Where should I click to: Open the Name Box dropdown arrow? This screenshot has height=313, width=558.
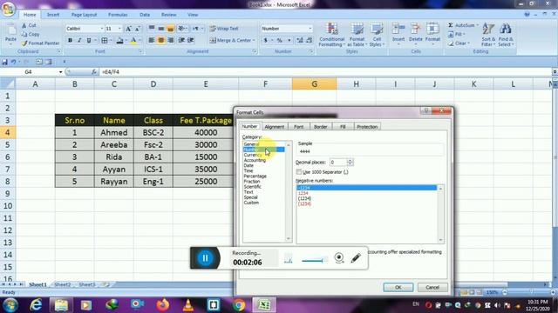(60, 72)
